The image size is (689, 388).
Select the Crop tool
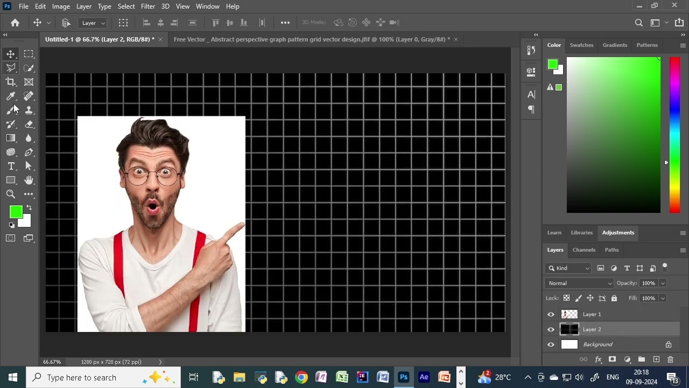pyautogui.click(x=11, y=82)
